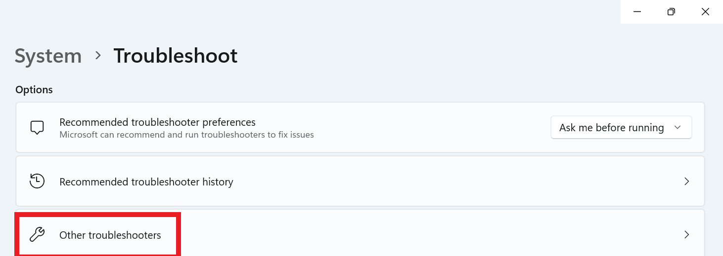Open the Other troubleshooters label
This screenshot has width=723, height=256.
110,235
